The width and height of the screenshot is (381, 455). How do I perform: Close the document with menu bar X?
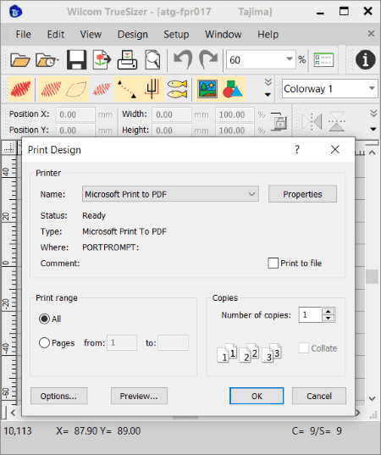click(x=371, y=34)
